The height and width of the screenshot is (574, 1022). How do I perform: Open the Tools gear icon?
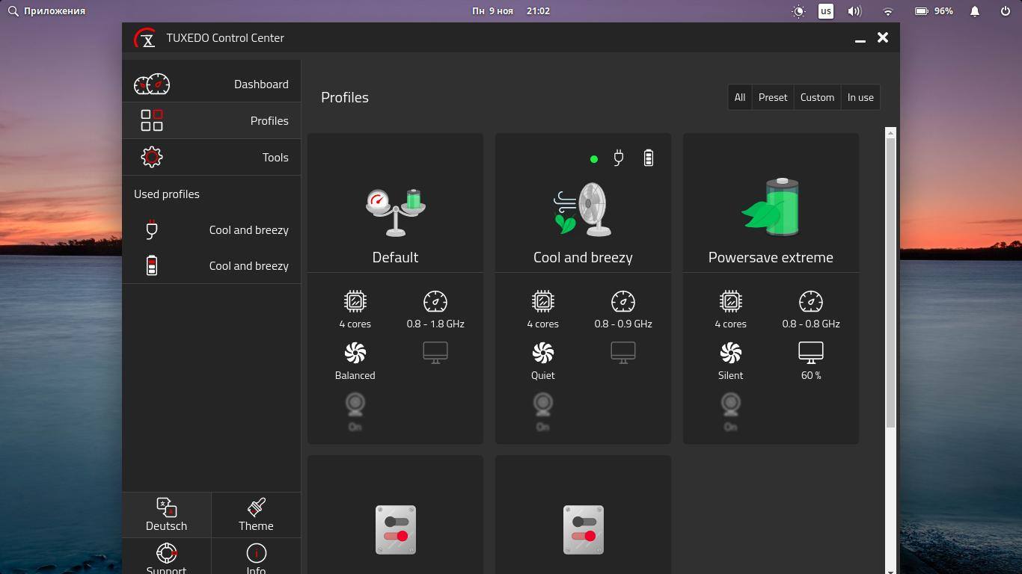pyautogui.click(x=152, y=157)
